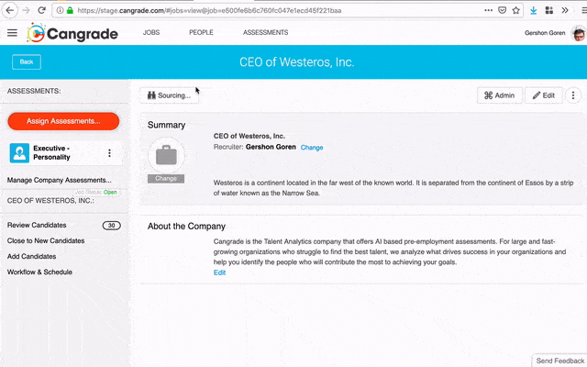Bookmark this page with star icon

point(516,10)
